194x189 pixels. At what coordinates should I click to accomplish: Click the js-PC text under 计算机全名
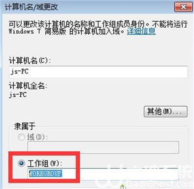point(18,95)
